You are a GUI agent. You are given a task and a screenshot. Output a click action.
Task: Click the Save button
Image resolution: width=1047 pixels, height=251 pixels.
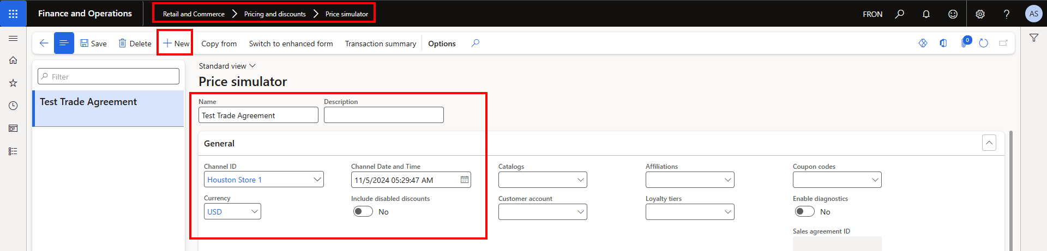pyautogui.click(x=93, y=44)
